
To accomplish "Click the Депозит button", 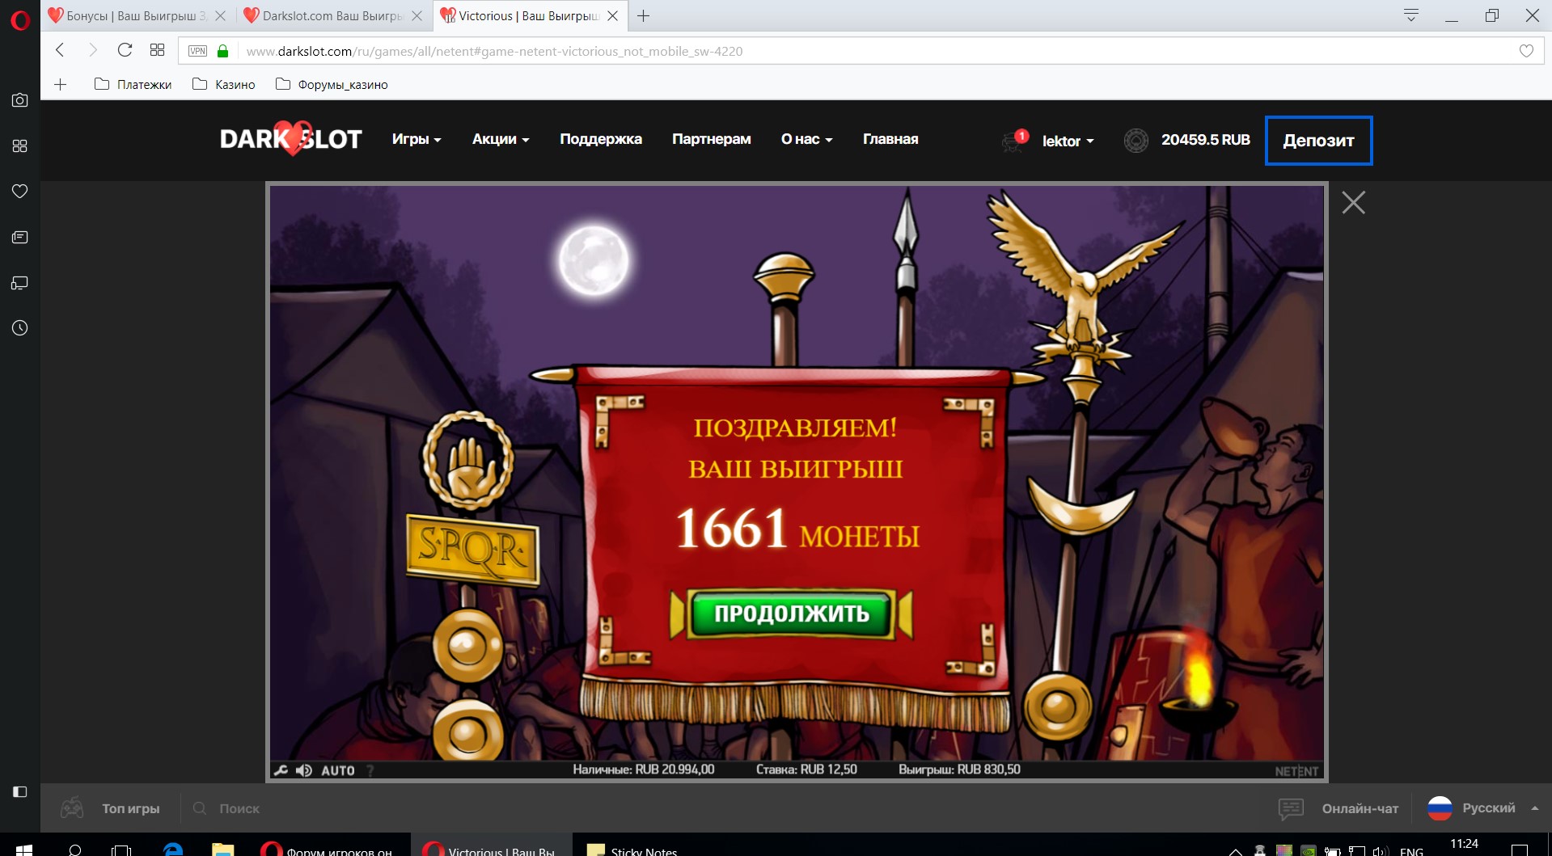I will tap(1318, 141).
